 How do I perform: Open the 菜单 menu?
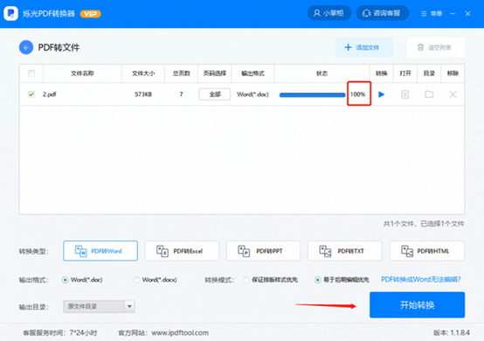[x=432, y=14]
